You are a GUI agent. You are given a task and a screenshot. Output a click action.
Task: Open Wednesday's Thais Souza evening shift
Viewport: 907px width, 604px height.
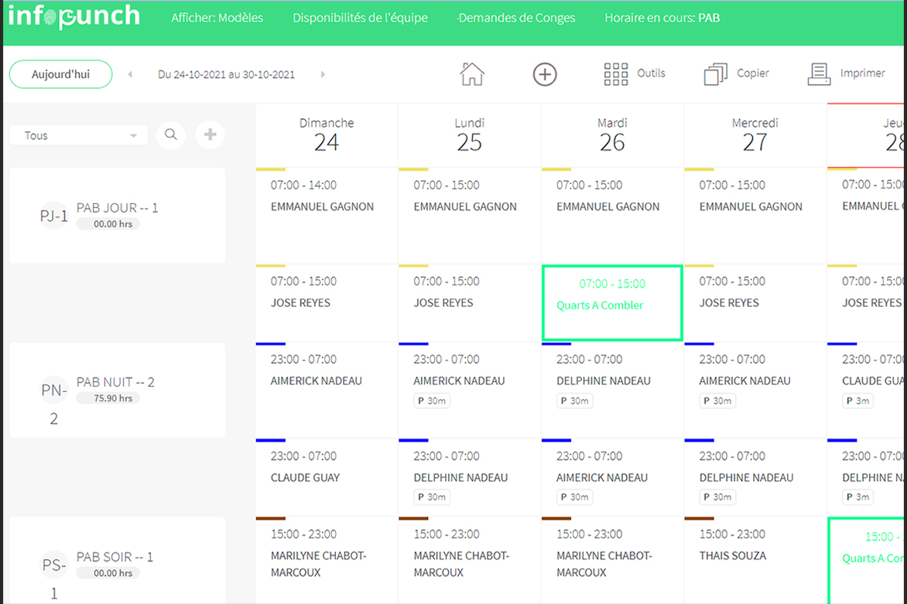tap(755, 560)
